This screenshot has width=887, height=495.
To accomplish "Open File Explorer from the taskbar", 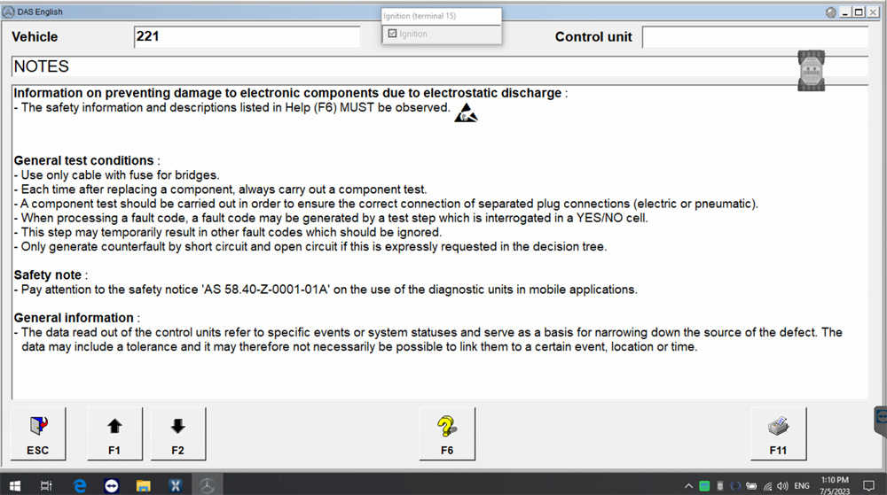I will coord(143,484).
